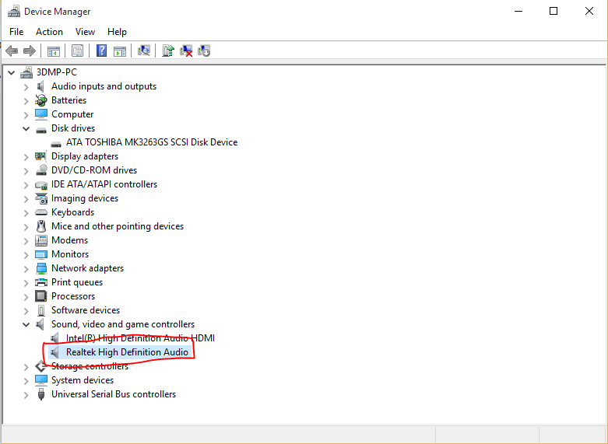This screenshot has height=444, width=608.
Task: Expand the Batteries category
Action: click(26, 101)
